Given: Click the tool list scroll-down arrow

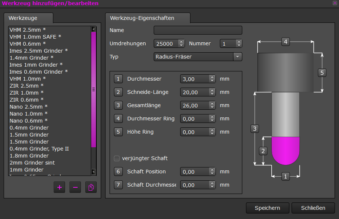Looking at the screenshot, I should point(94,172).
